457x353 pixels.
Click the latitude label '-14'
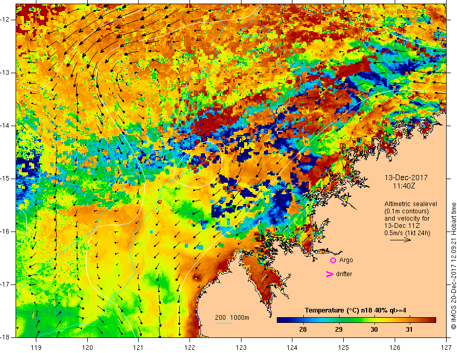5,126
